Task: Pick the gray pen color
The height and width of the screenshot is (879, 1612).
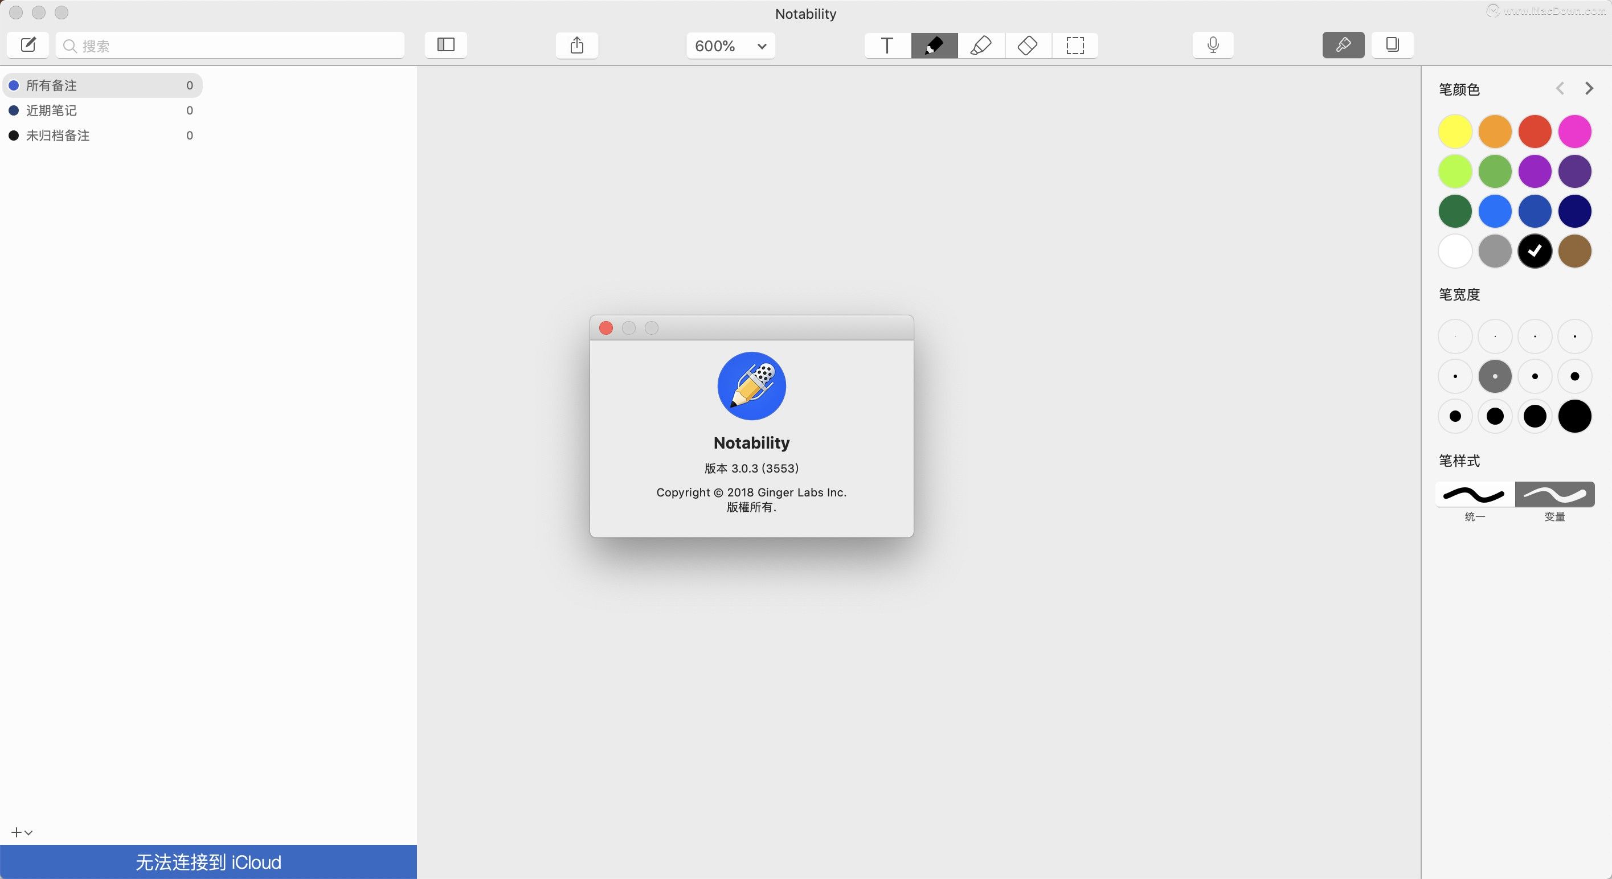Action: (1495, 251)
